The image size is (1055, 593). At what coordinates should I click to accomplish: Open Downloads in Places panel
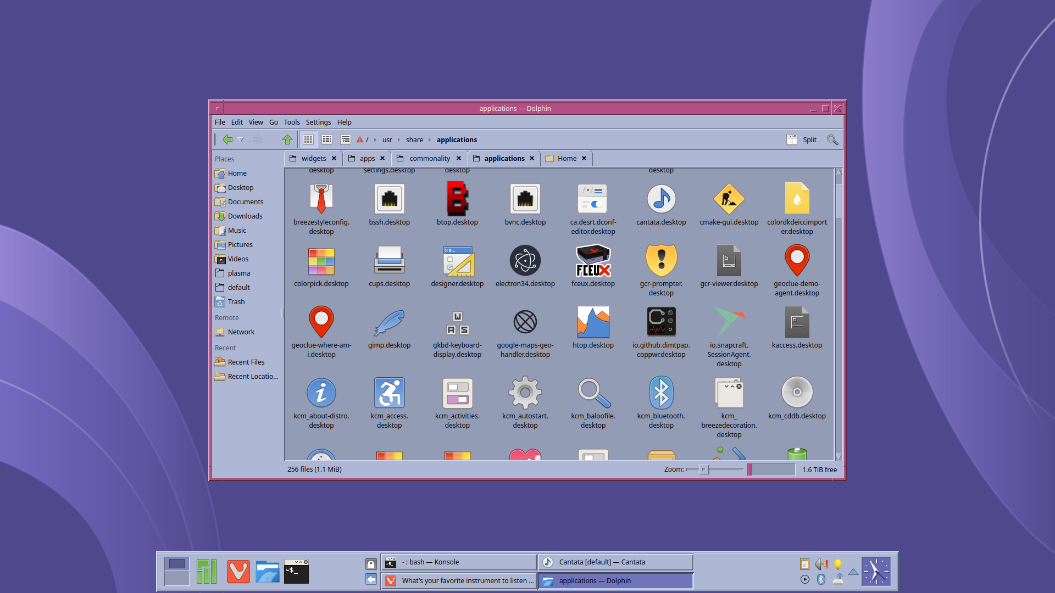[x=245, y=216]
